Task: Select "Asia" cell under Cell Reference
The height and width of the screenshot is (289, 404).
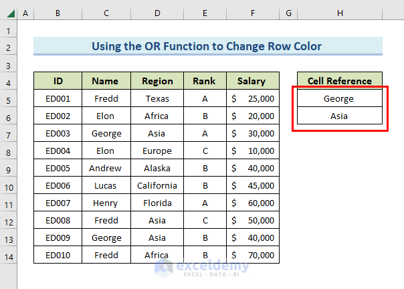Action: click(339, 116)
